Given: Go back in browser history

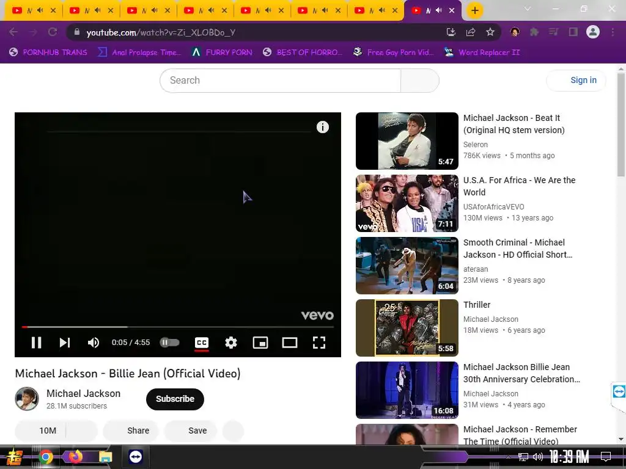Looking at the screenshot, I should [x=13, y=32].
